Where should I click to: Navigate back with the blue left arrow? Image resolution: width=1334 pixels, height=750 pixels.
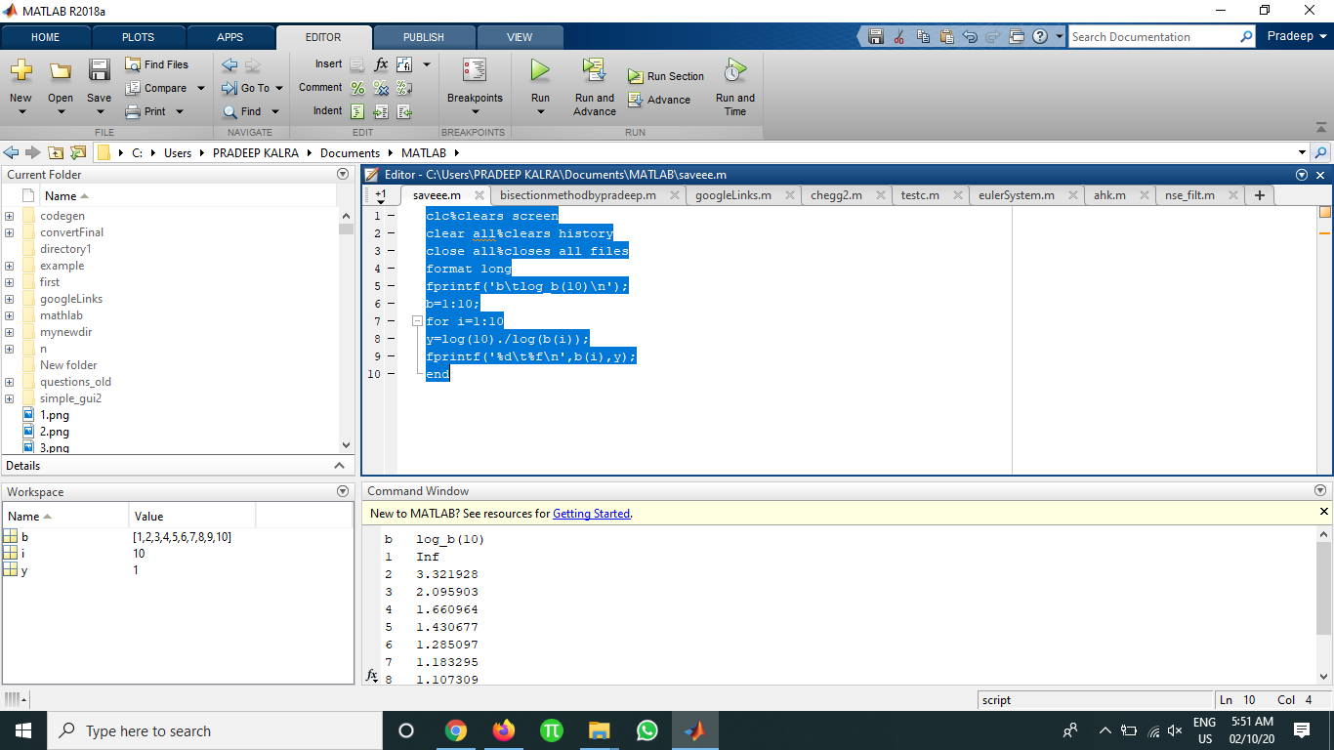pyautogui.click(x=229, y=64)
